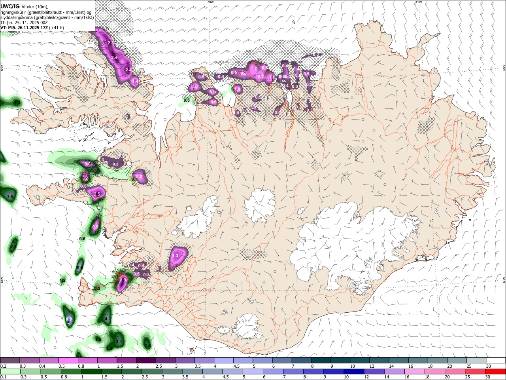This screenshot has height=380, width=506.
Task: Pick lower-row light pink swatch between 16 and 18
Action: pyautogui.click(x=415, y=371)
